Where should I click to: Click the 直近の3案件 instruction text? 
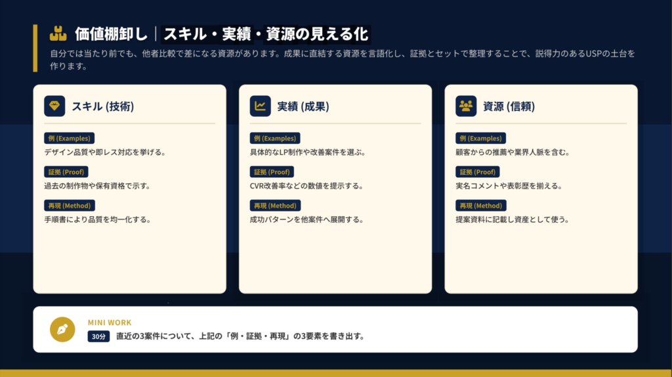coord(240,336)
